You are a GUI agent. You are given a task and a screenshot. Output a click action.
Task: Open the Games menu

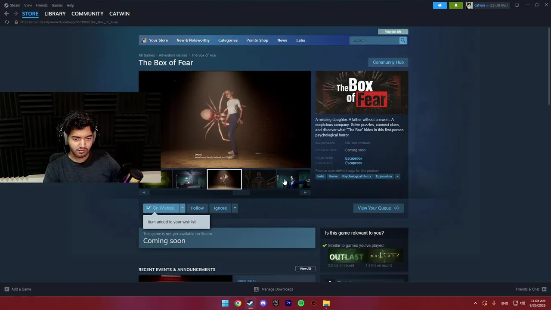tap(57, 5)
